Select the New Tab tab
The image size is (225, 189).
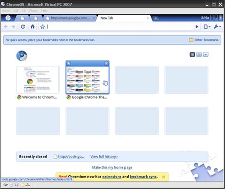point(123,18)
